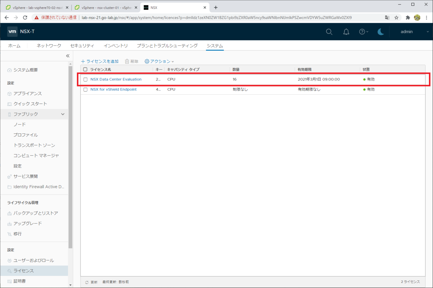This screenshot has width=433, height=288.
Task: Open プロファイル under ファブリック
Action: click(x=26, y=135)
